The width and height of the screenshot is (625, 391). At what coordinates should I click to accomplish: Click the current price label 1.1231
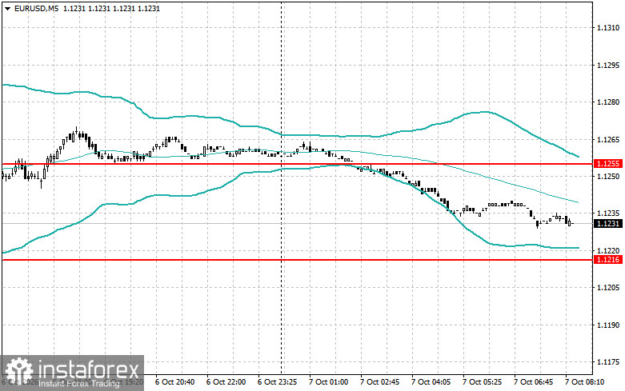[608, 223]
